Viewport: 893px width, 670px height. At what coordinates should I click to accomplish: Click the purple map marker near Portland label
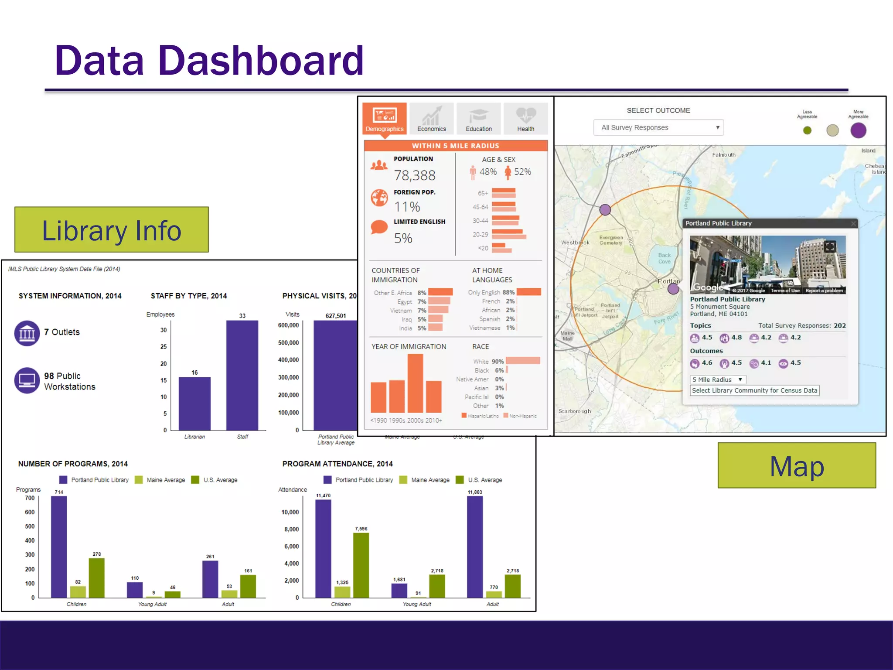tap(673, 289)
